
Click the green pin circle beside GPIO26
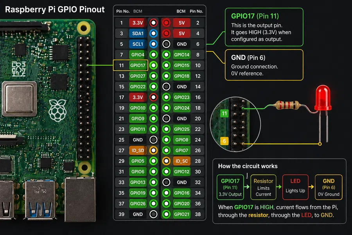[x=153, y=204]
